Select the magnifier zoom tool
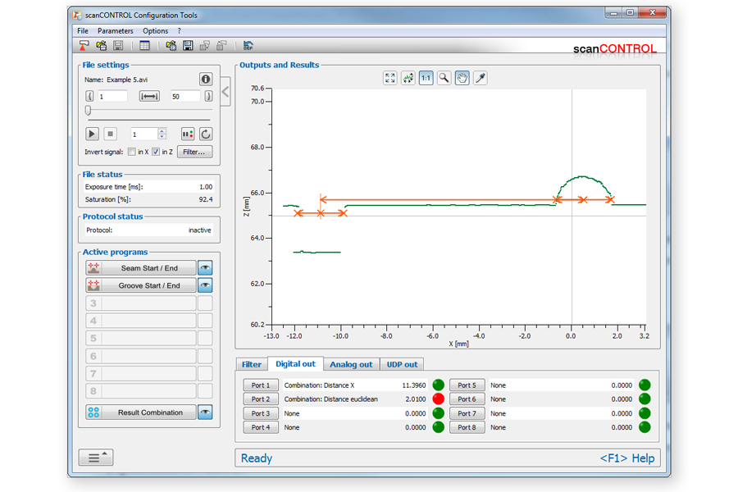Screen dimensions: 738x492 click(444, 78)
